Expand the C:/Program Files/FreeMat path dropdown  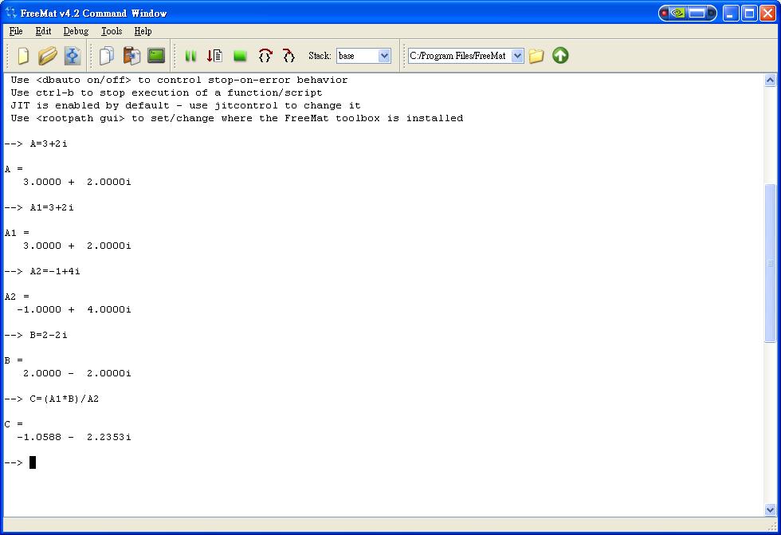(517, 56)
